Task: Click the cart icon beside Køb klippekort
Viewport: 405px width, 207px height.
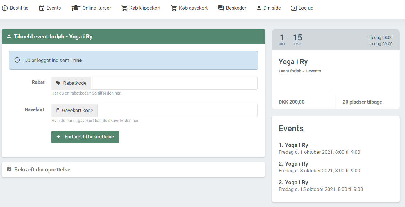Action: point(124,8)
